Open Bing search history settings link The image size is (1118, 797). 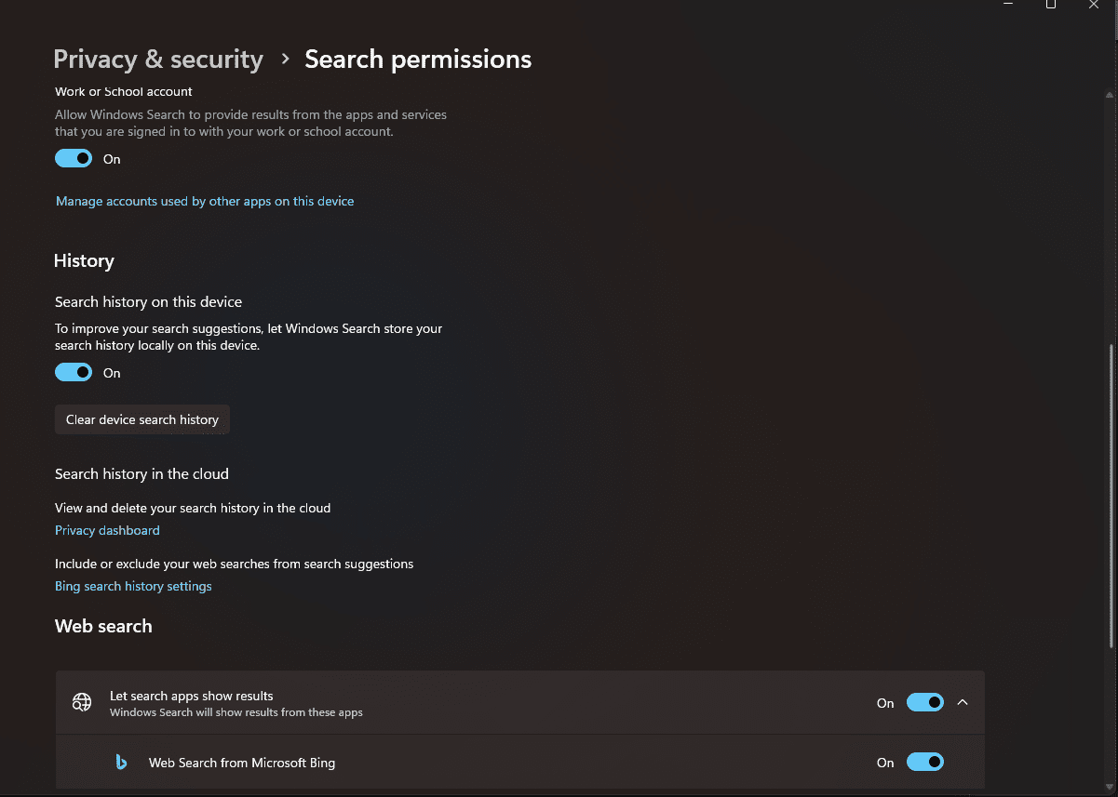click(133, 586)
